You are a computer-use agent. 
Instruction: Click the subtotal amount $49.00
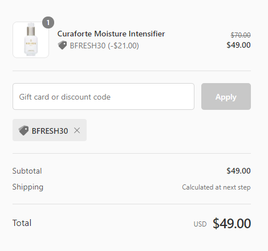pyautogui.click(x=238, y=171)
